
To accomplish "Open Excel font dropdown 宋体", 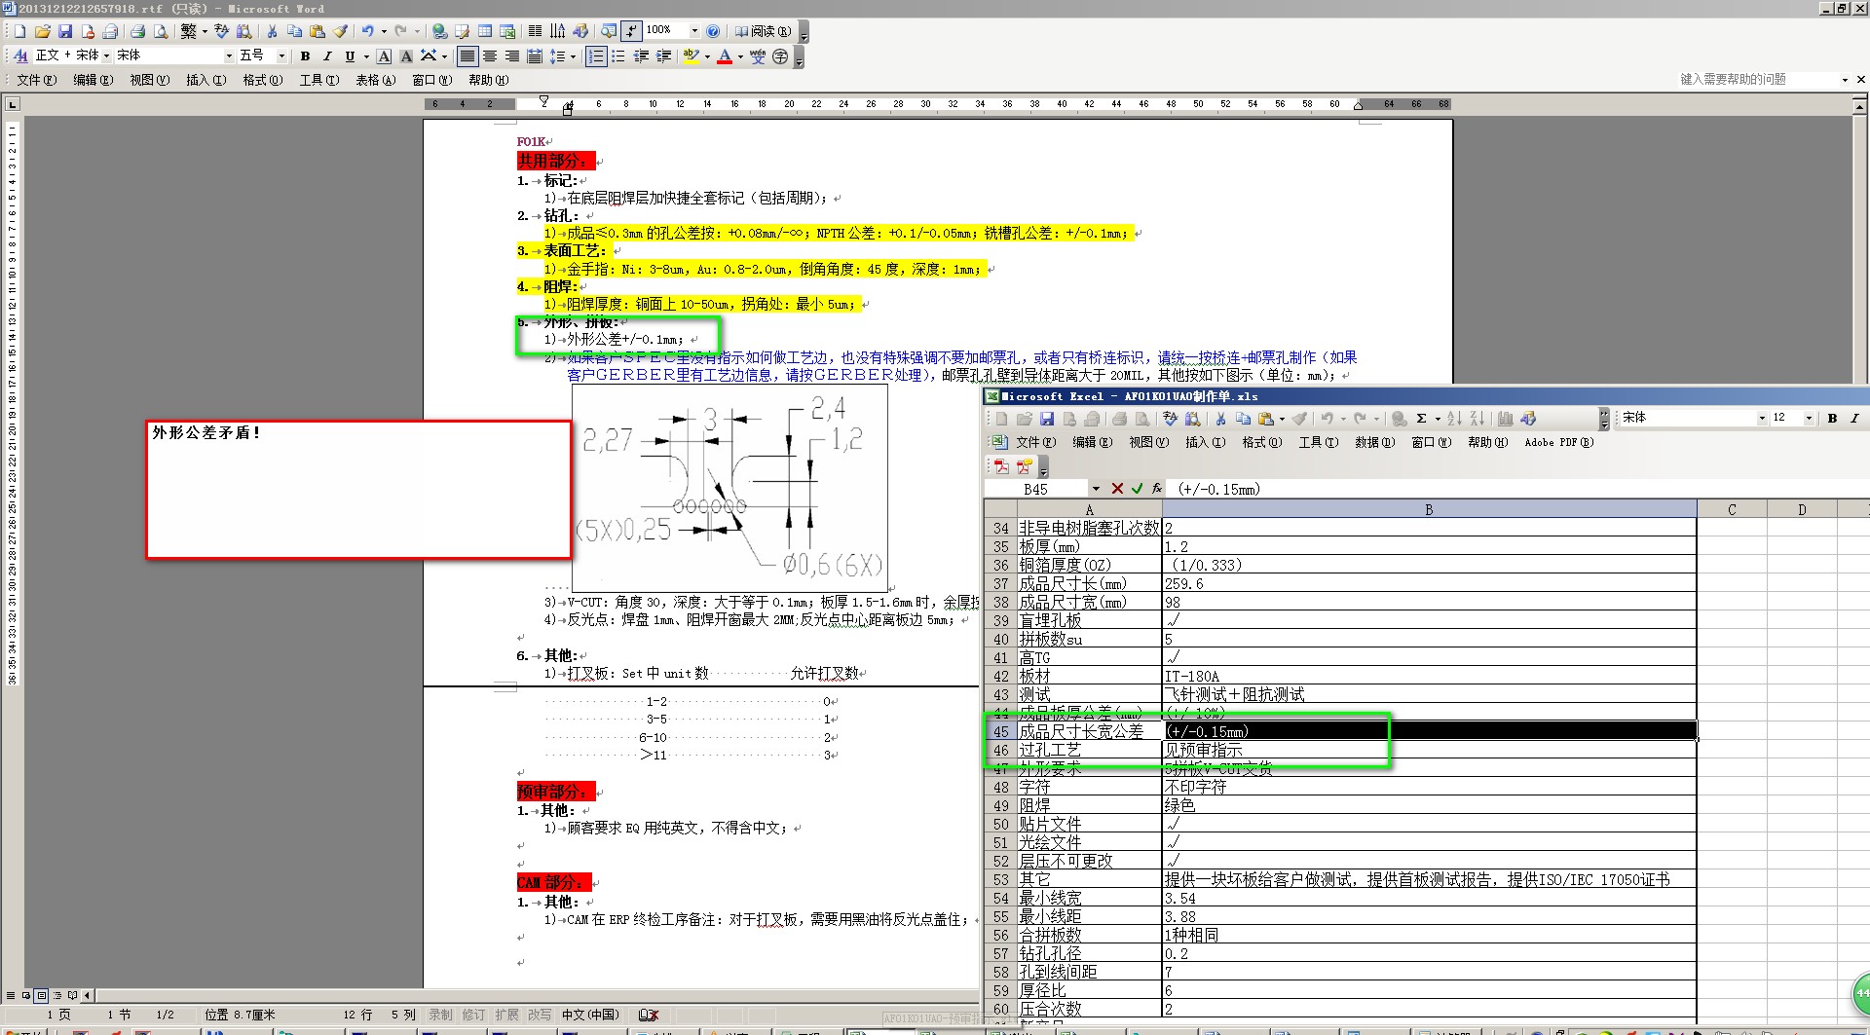I will [x=1762, y=418].
